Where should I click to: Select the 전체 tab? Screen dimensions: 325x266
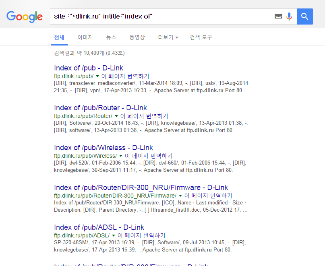click(x=59, y=37)
